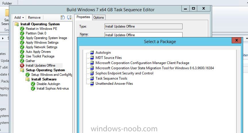Viewport: 248px width, 133px height.
Task: Select the Apply Windows Settings step
Action: click(x=42, y=43)
